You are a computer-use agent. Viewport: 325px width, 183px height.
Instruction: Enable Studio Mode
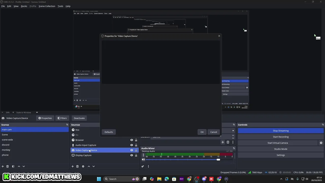click(x=281, y=149)
